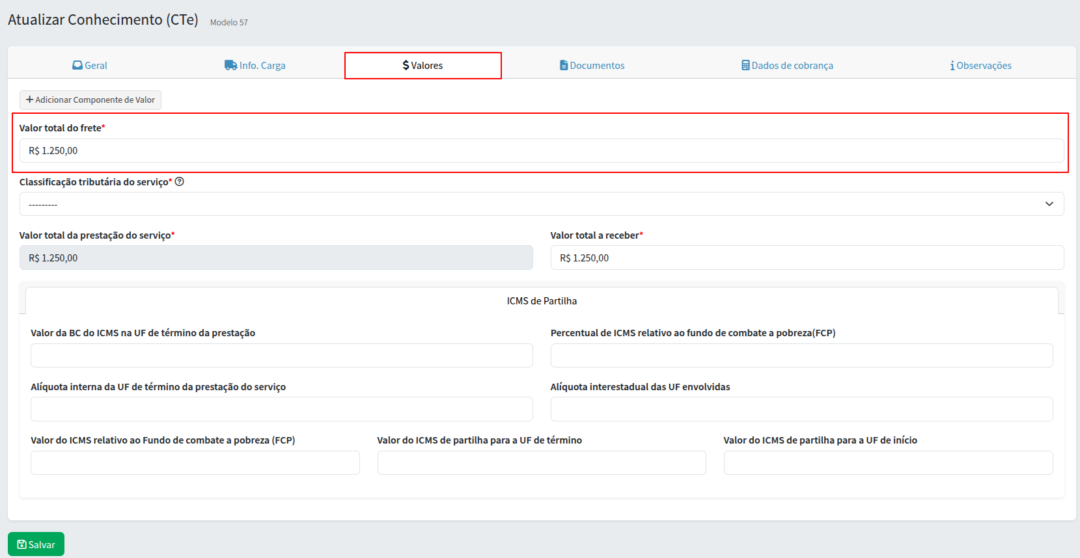Click Alíquota interestadual das UF envolvidas field
The height and width of the screenshot is (558, 1080).
801,409
